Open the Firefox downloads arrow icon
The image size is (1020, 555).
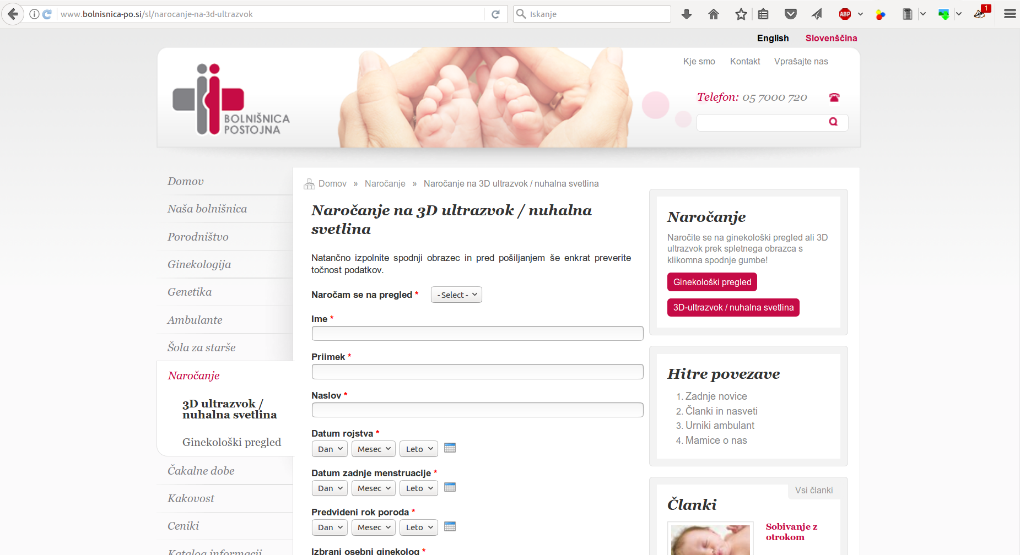click(x=687, y=14)
